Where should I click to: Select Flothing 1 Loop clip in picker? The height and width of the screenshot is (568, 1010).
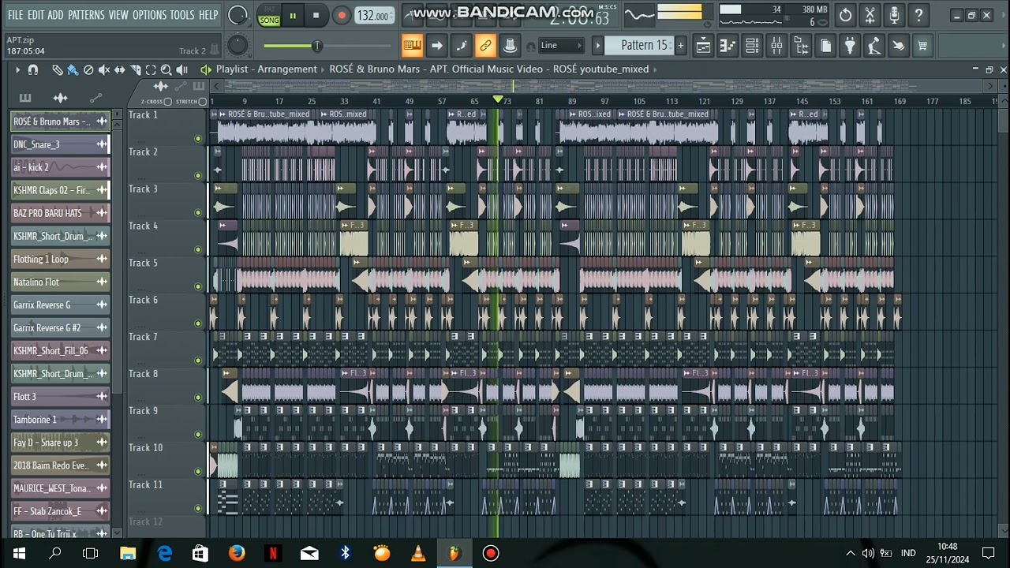(x=61, y=259)
